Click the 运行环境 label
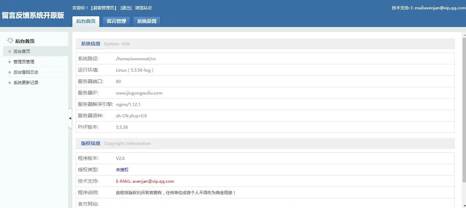The height and width of the screenshot is (208, 466). (x=88, y=70)
